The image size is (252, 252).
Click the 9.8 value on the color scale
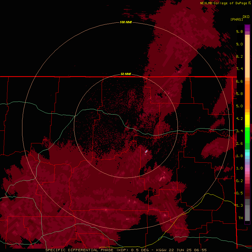[239, 31]
